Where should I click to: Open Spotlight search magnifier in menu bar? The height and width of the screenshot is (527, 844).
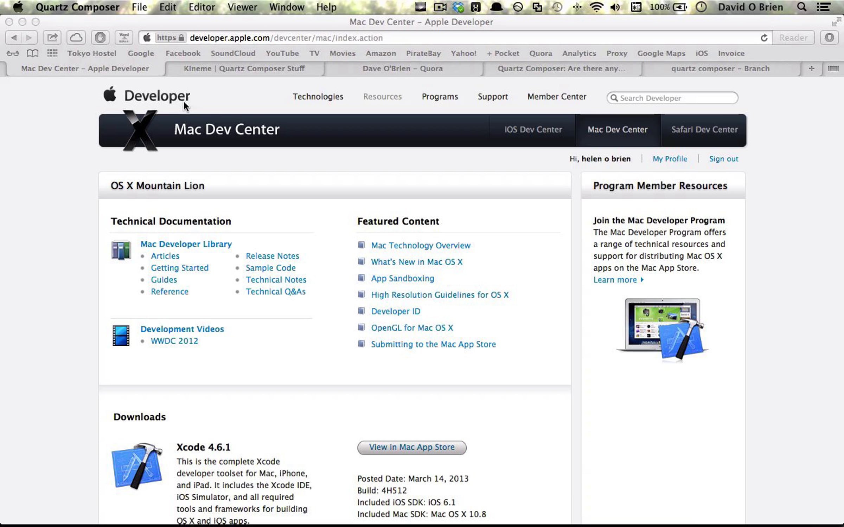(x=802, y=7)
